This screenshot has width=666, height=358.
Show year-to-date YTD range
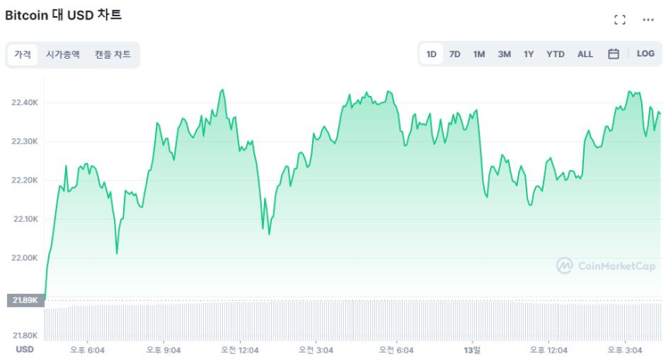[x=555, y=54]
